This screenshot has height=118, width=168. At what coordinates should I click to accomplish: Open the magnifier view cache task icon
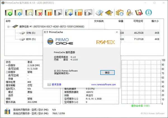pyautogui.click(x=29, y=13)
